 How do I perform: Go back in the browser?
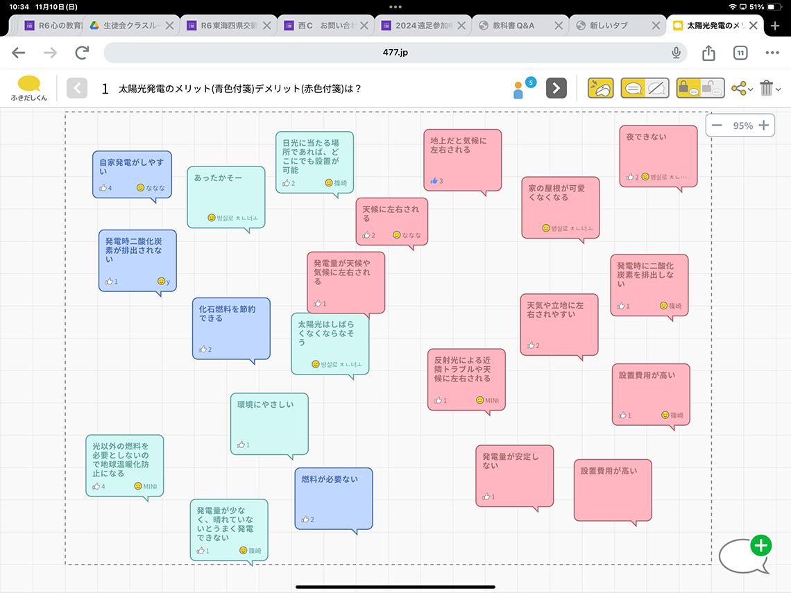point(19,53)
